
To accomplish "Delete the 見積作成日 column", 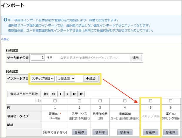I will (100, 132).
